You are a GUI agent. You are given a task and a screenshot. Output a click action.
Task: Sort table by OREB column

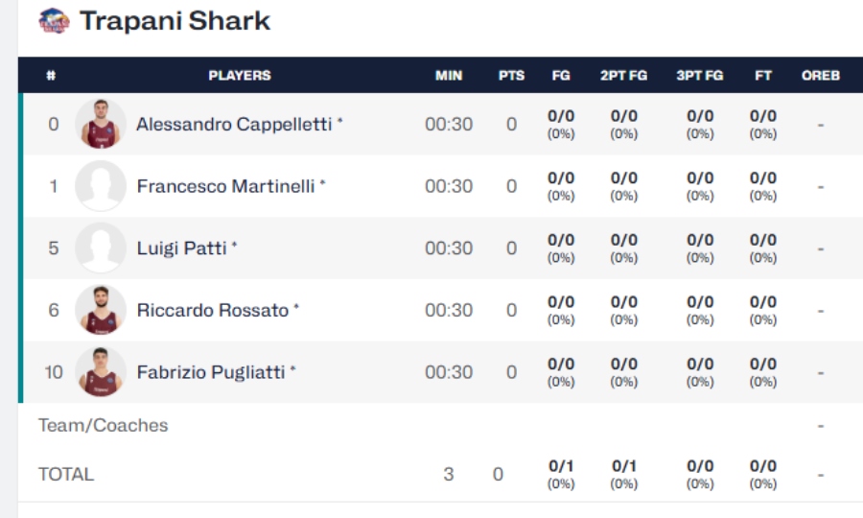coord(821,75)
